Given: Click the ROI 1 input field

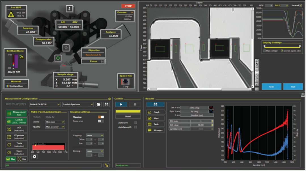Looking at the screenshot, I should click(269, 5).
